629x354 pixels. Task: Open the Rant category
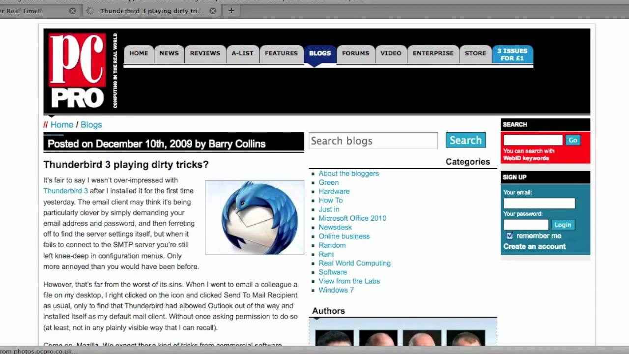pyautogui.click(x=326, y=254)
